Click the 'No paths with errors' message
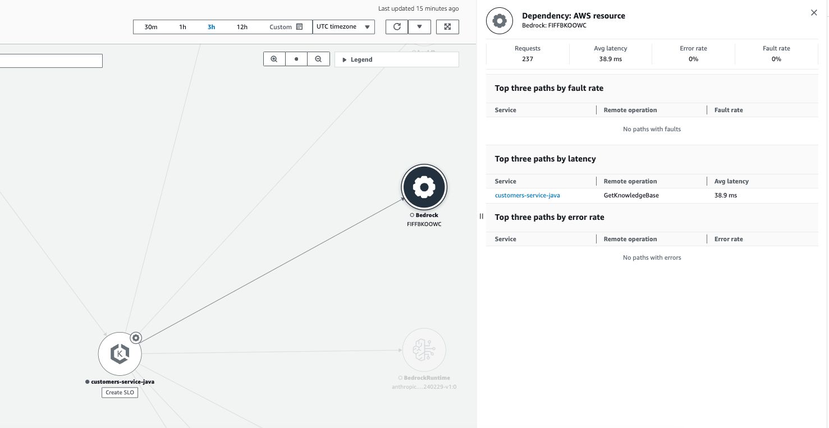This screenshot has height=428, width=829. tap(652, 257)
